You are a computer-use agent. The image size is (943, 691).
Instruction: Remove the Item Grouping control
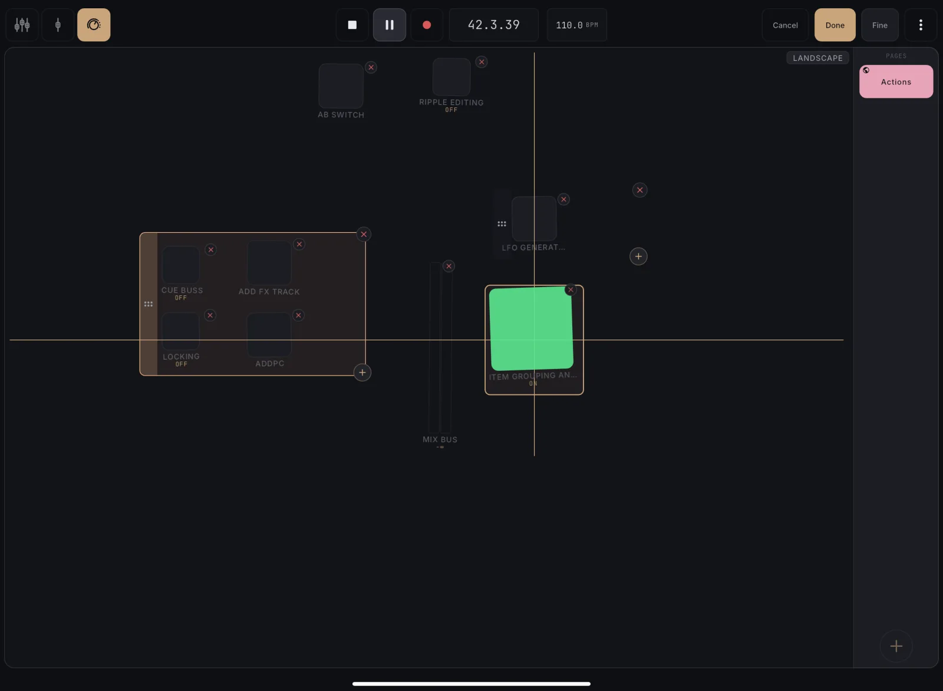pyautogui.click(x=571, y=289)
